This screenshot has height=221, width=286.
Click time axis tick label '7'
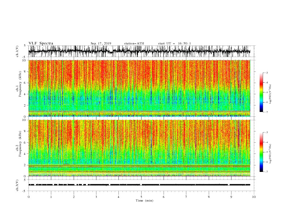coord(186,197)
